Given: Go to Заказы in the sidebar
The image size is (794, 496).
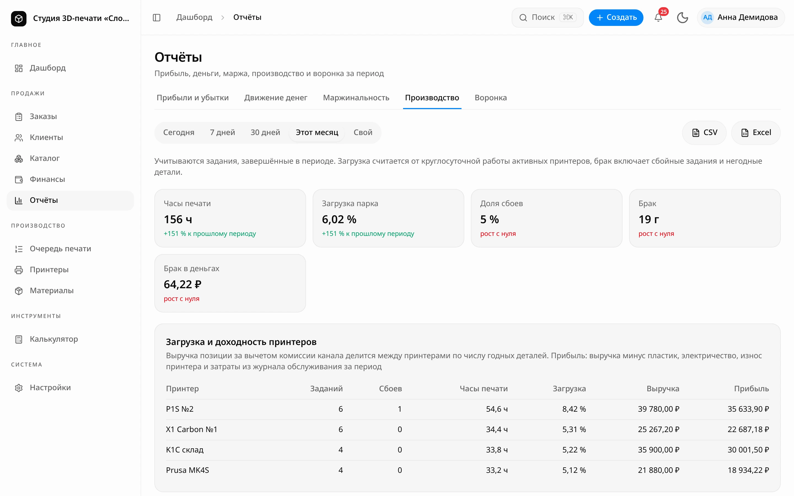Looking at the screenshot, I should tap(70, 117).
